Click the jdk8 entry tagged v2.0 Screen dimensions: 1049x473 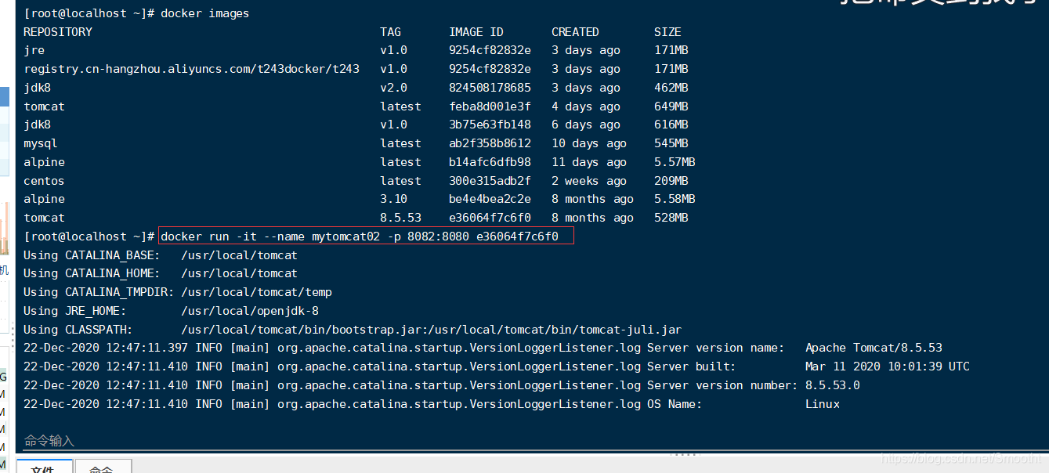pos(37,88)
